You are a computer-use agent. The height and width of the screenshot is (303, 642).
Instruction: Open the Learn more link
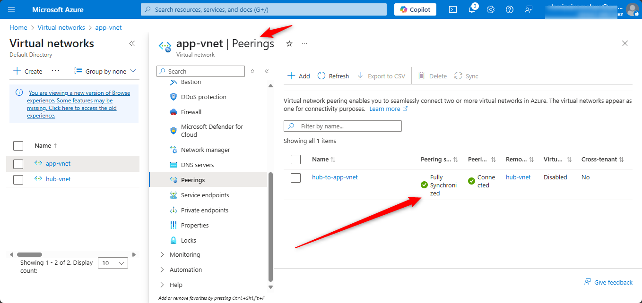pyautogui.click(x=388, y=109)
